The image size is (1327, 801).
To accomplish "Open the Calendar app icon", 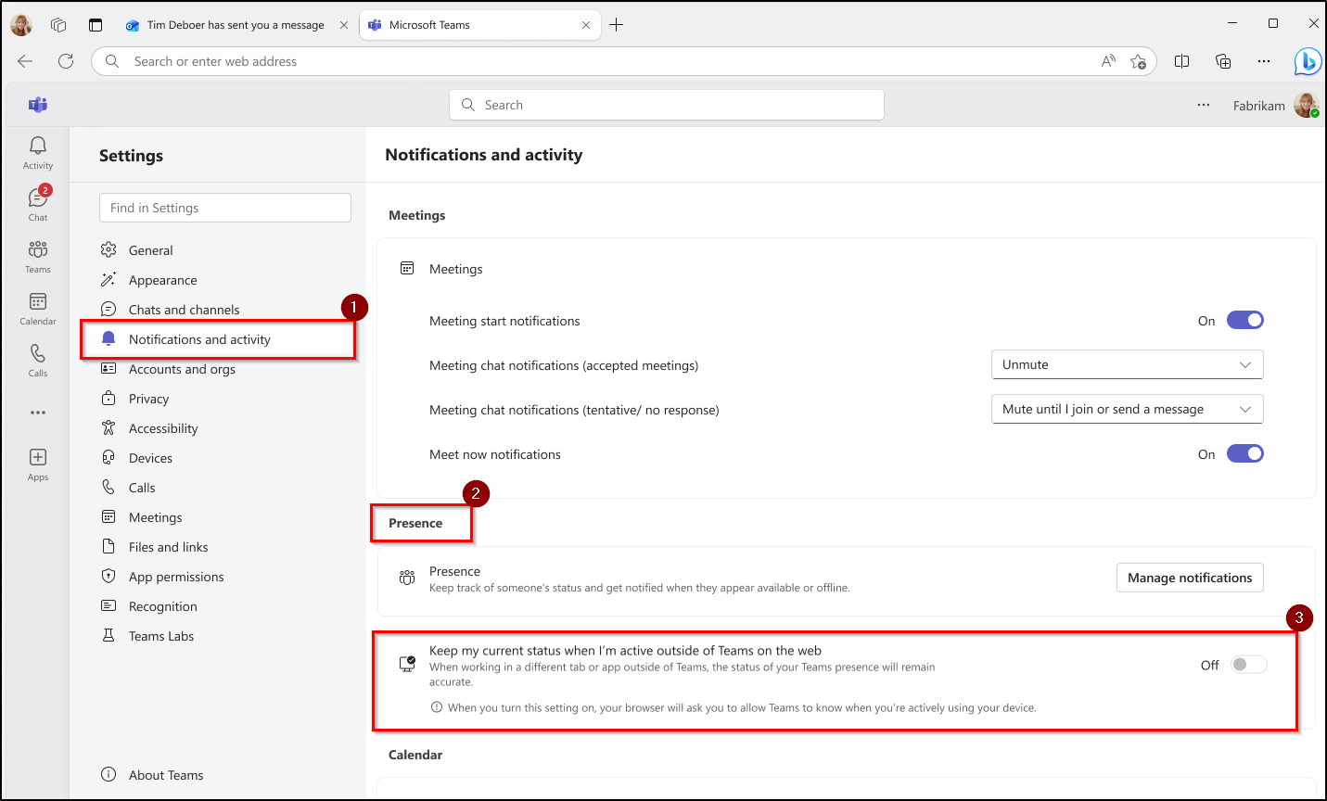I will pos(38,308).
